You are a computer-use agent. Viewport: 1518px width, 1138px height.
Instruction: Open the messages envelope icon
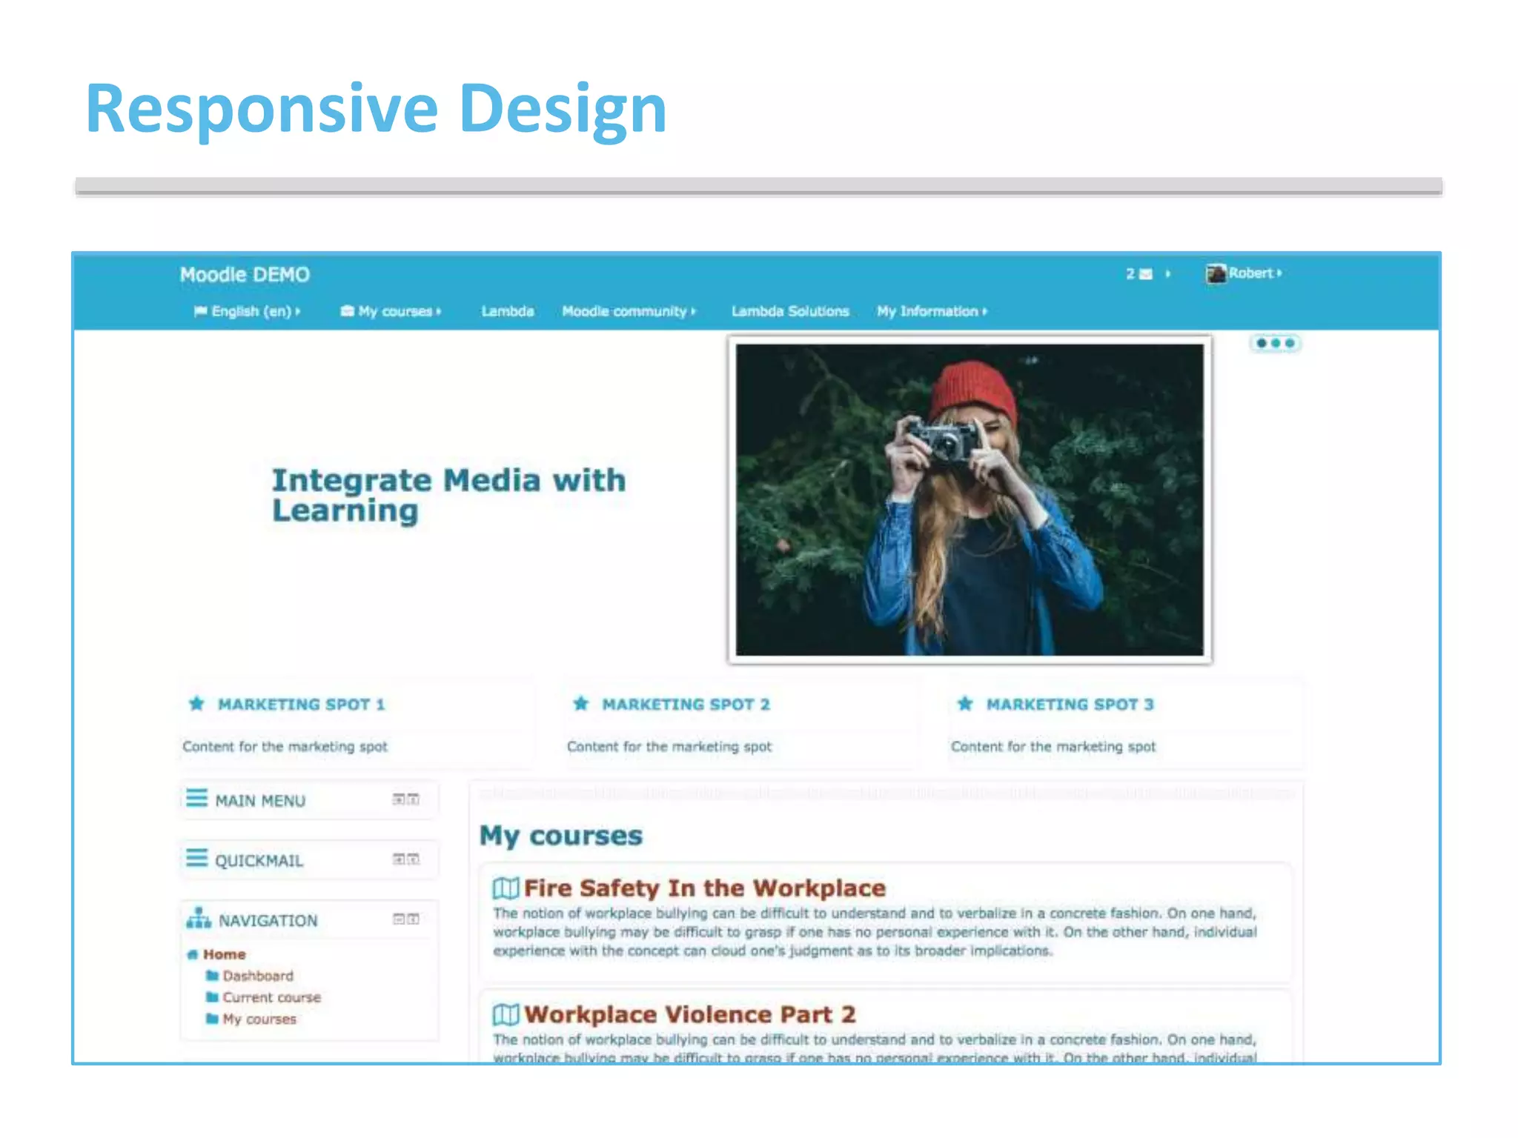point(1146,274)
